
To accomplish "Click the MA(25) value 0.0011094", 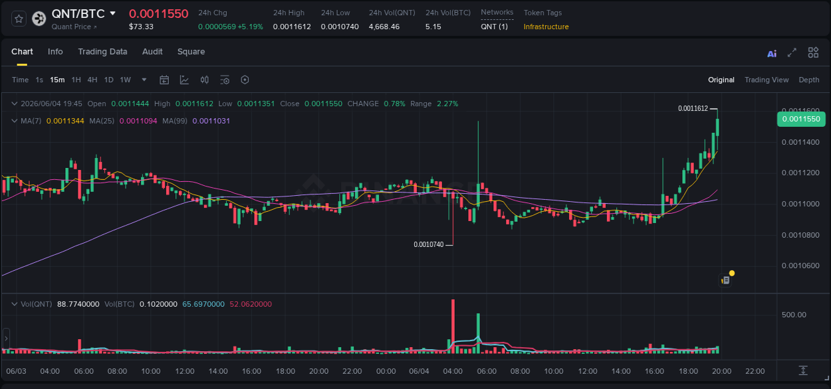I will coord(138,121).
